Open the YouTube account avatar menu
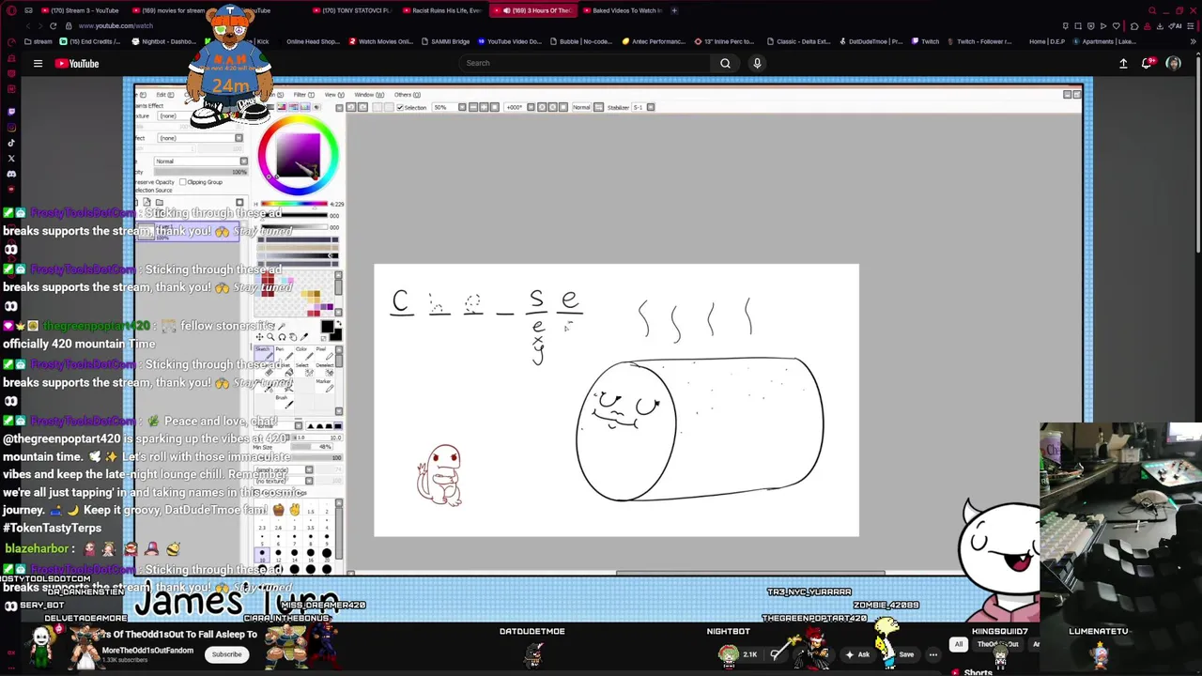The image size is (1202, 676). [x=1173, y=63]
